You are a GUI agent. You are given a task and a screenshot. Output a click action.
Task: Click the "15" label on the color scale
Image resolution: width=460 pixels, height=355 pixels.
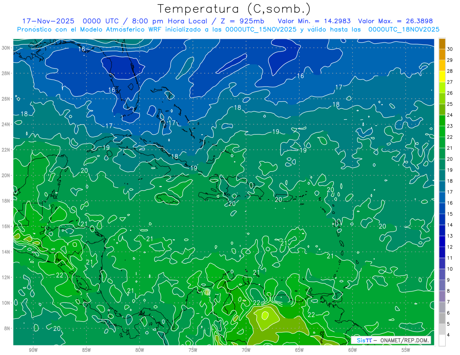pos(450,214)
